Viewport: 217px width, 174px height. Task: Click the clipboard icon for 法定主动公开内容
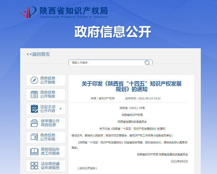[x=34, y=109]
